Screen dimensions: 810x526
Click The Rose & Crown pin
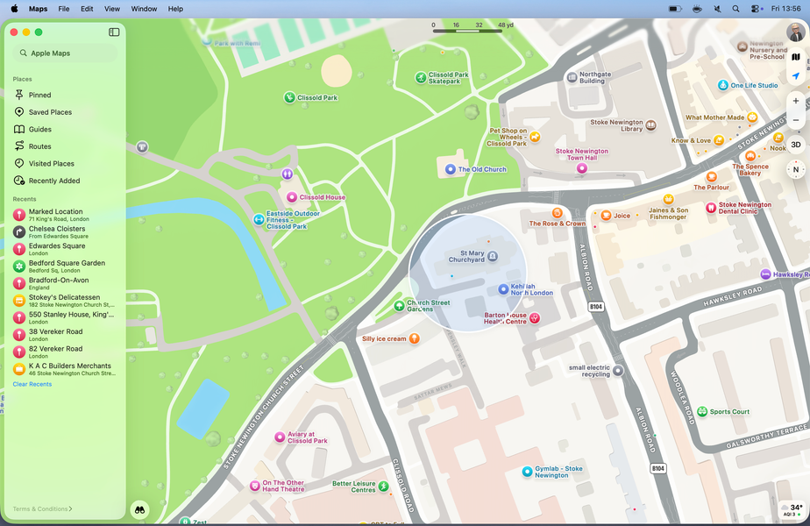point(557,213)
